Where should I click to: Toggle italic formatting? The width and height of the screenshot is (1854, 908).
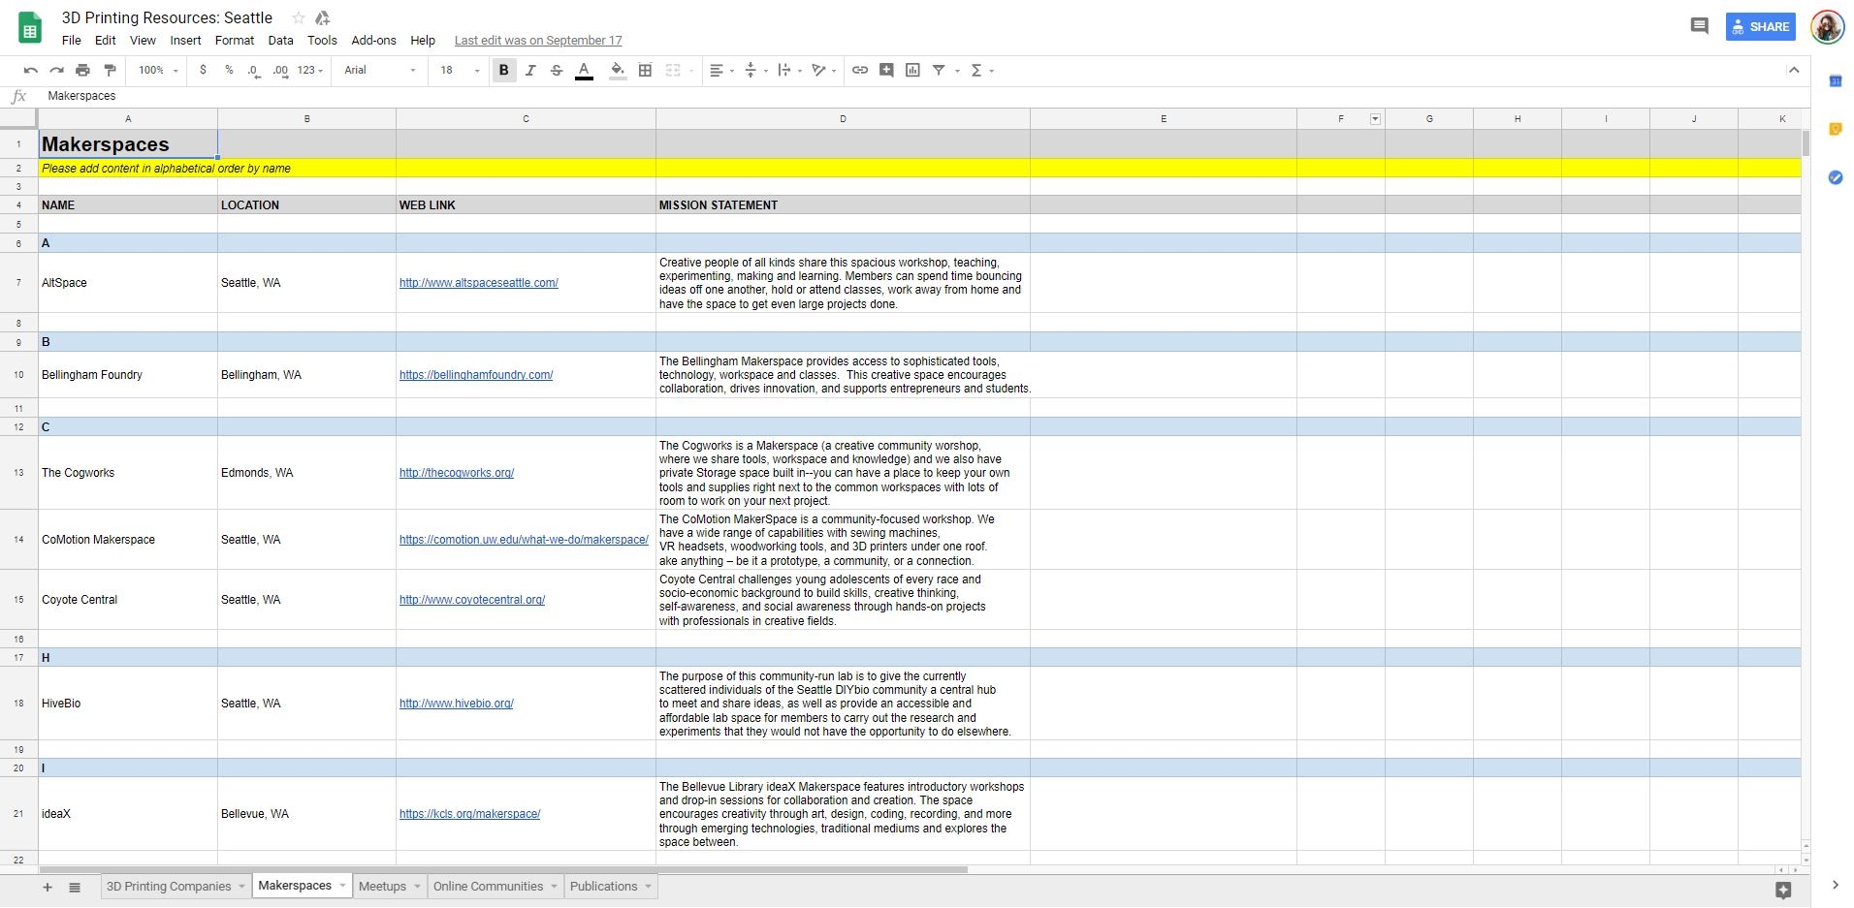tap(530, 70)
